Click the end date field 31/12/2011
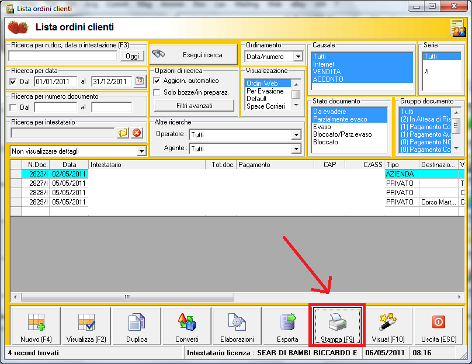Viewport: 472px width, 364px height. (x=112, y=82)
